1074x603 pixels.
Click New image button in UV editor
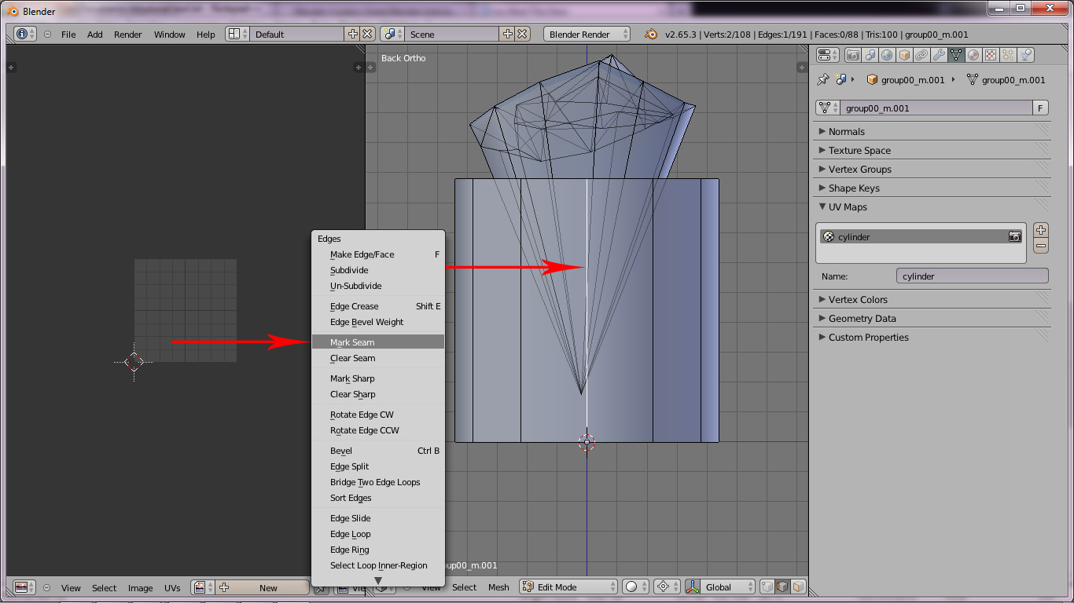point(267,587)
